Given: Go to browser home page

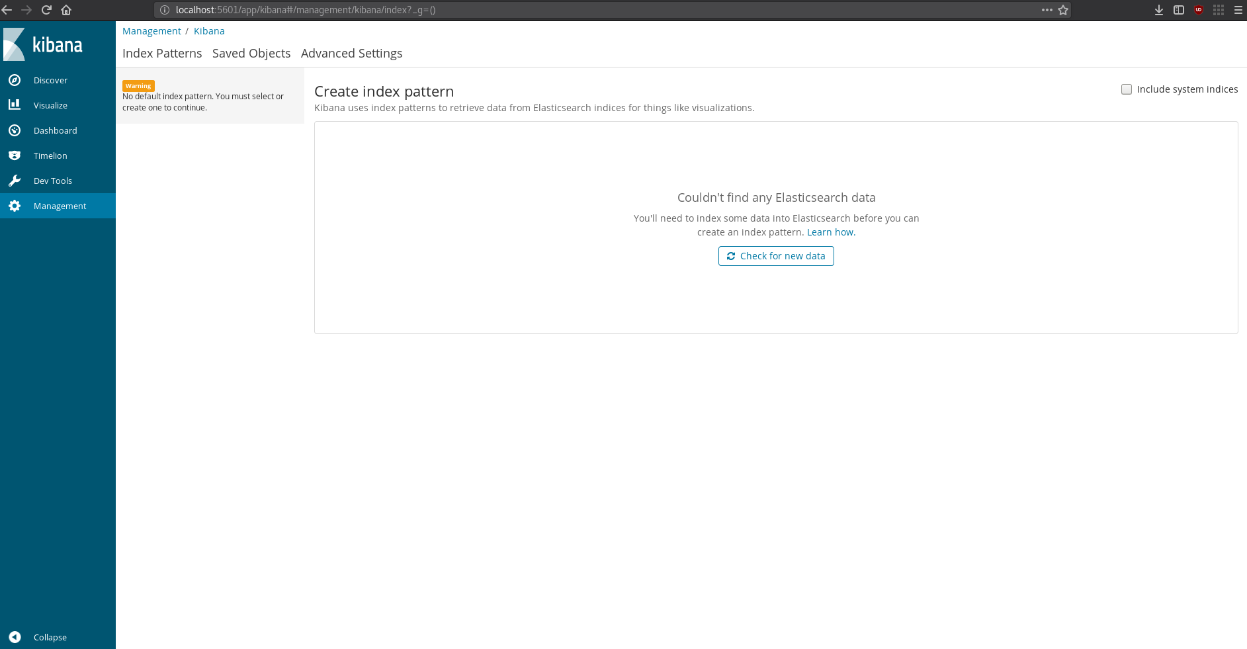Looking at the screenshot, I should click(66, 10).
